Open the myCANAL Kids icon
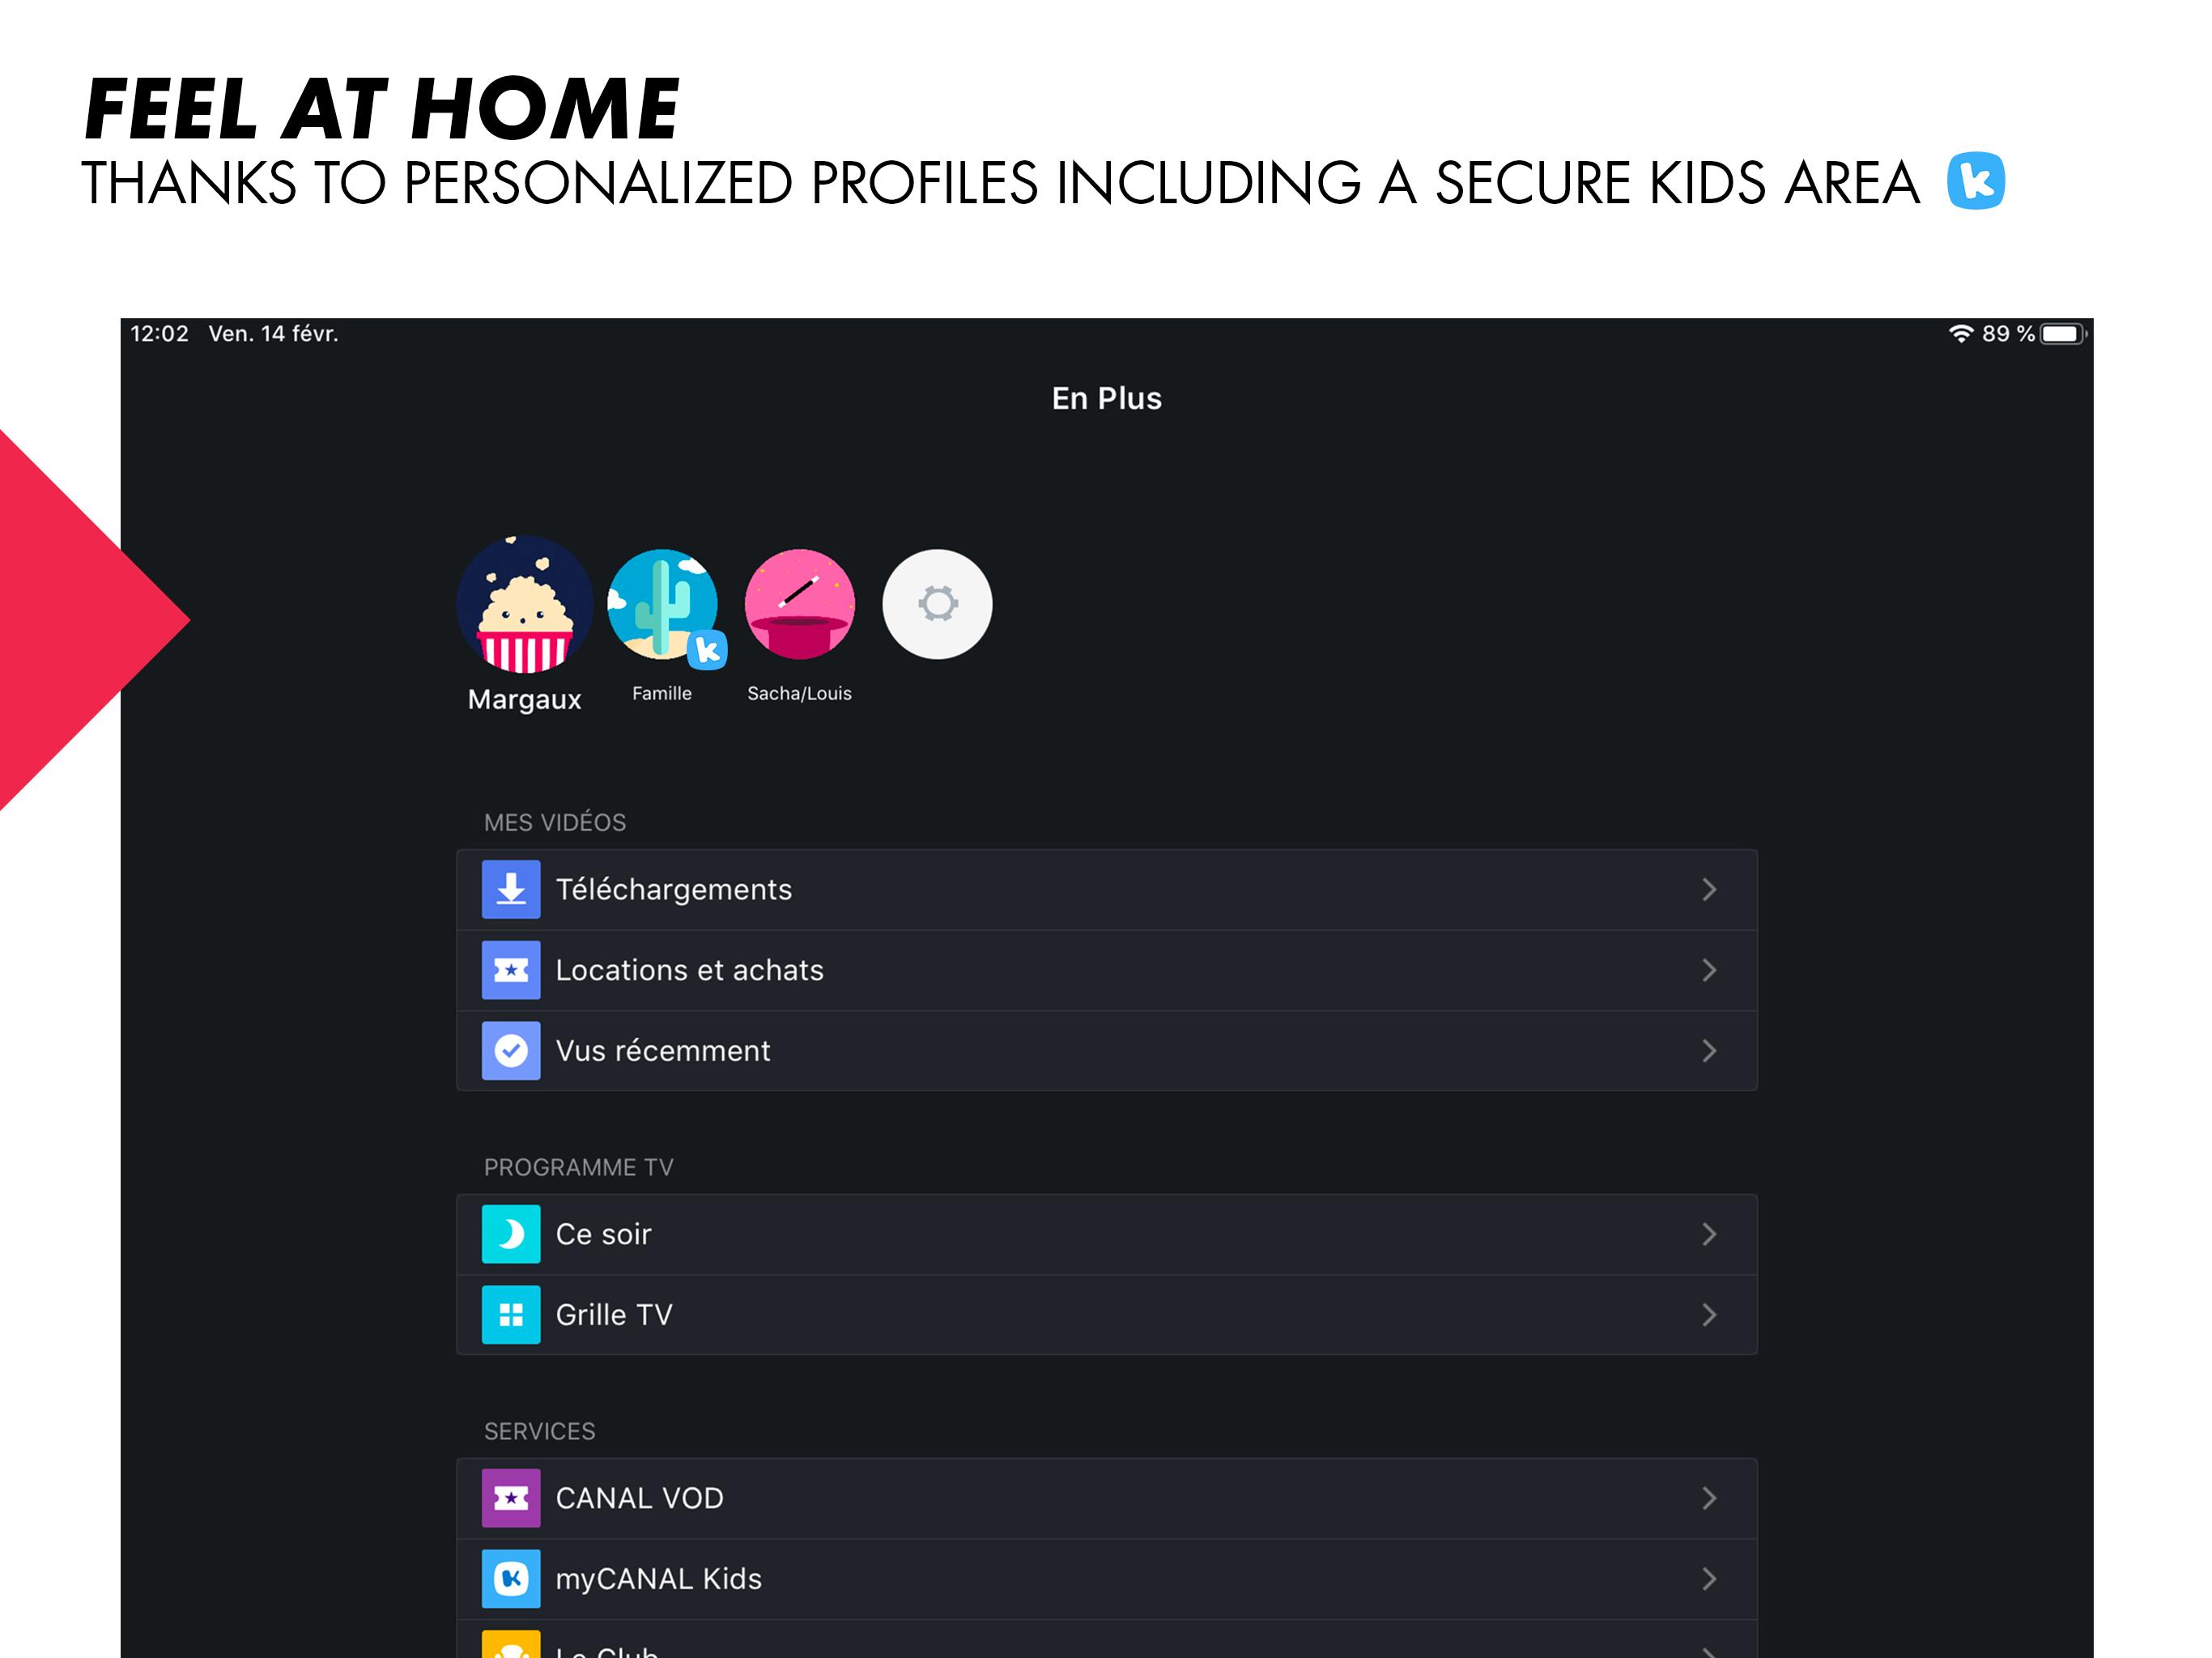Screen dimensions: 2212x1658 point(510,1576)
